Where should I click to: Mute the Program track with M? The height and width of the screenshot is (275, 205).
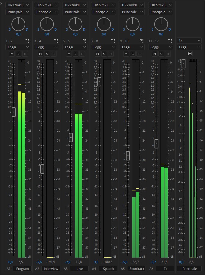[12, 54]
